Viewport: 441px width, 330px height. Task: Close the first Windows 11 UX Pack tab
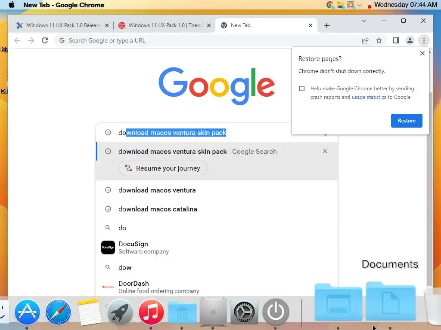coord(107,25)
